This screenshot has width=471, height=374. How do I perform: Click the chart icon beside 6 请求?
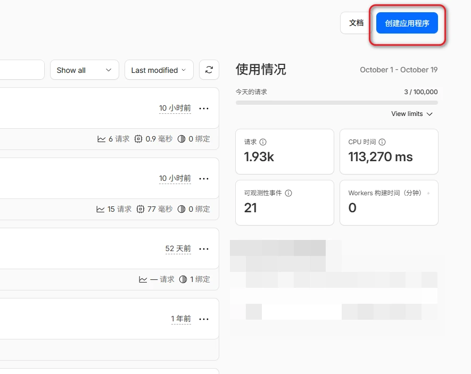coord(101,139)
